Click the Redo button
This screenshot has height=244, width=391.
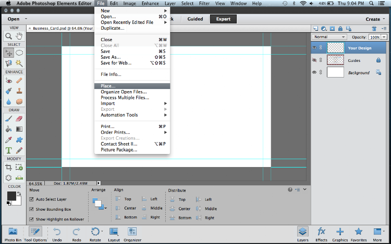pyautogui.click(x=77, y=234)
